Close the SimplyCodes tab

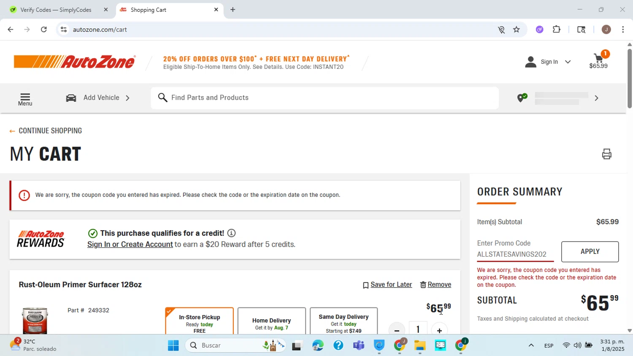(x=106, y=10)
